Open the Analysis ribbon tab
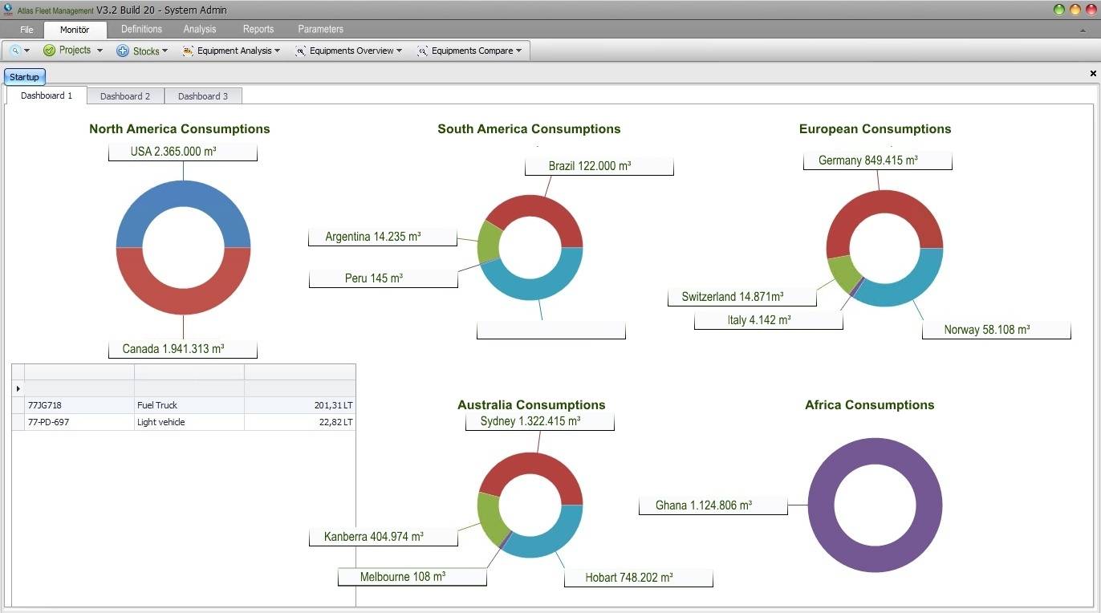 (200, 29)
